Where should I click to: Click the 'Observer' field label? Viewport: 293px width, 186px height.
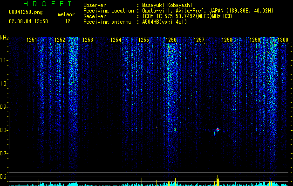click(x=95, y=5)
